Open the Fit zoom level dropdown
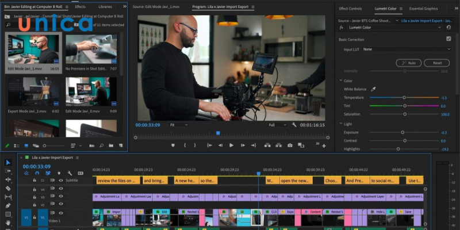The height and width of the screenshot is (230, 460). tap(178, 125)
